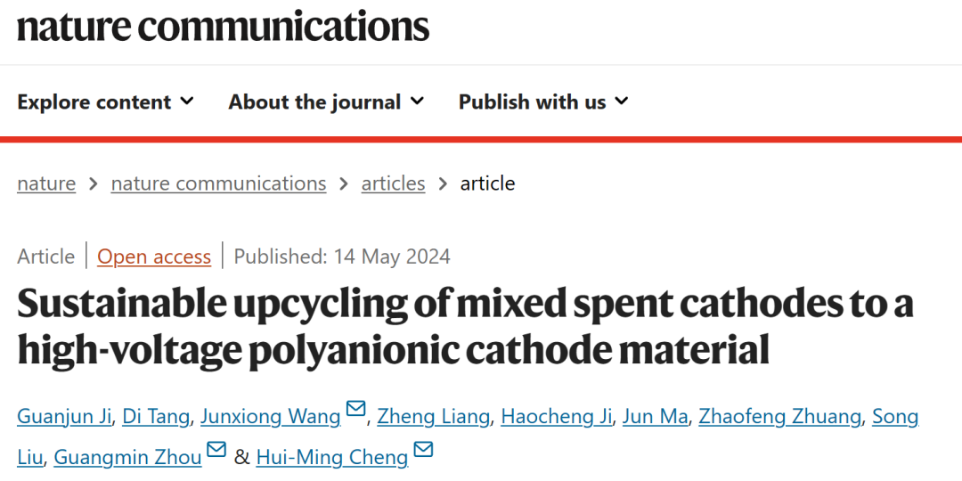Screen dimensions: 962x481
Task: Click the email icon after Junxiong Wang
Action: pos(355,409)
